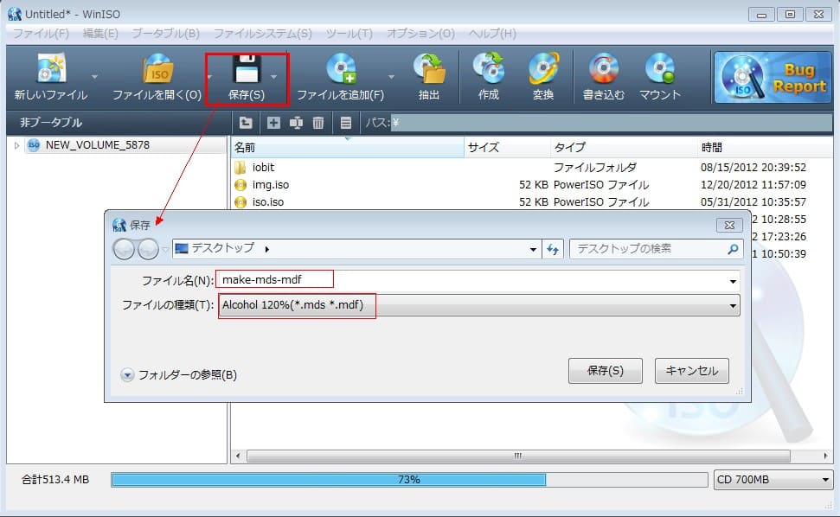Viewport: 840px width, 517px height.
Task: Open the Alcohol 120% file type dropdown
Action: (x=734, y=305)
